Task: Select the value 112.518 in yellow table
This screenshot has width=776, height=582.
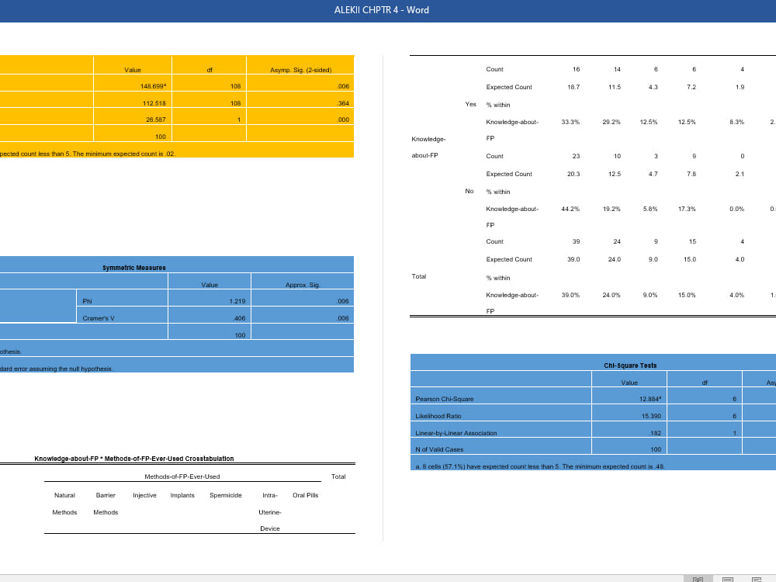Action: coord(154,103)
